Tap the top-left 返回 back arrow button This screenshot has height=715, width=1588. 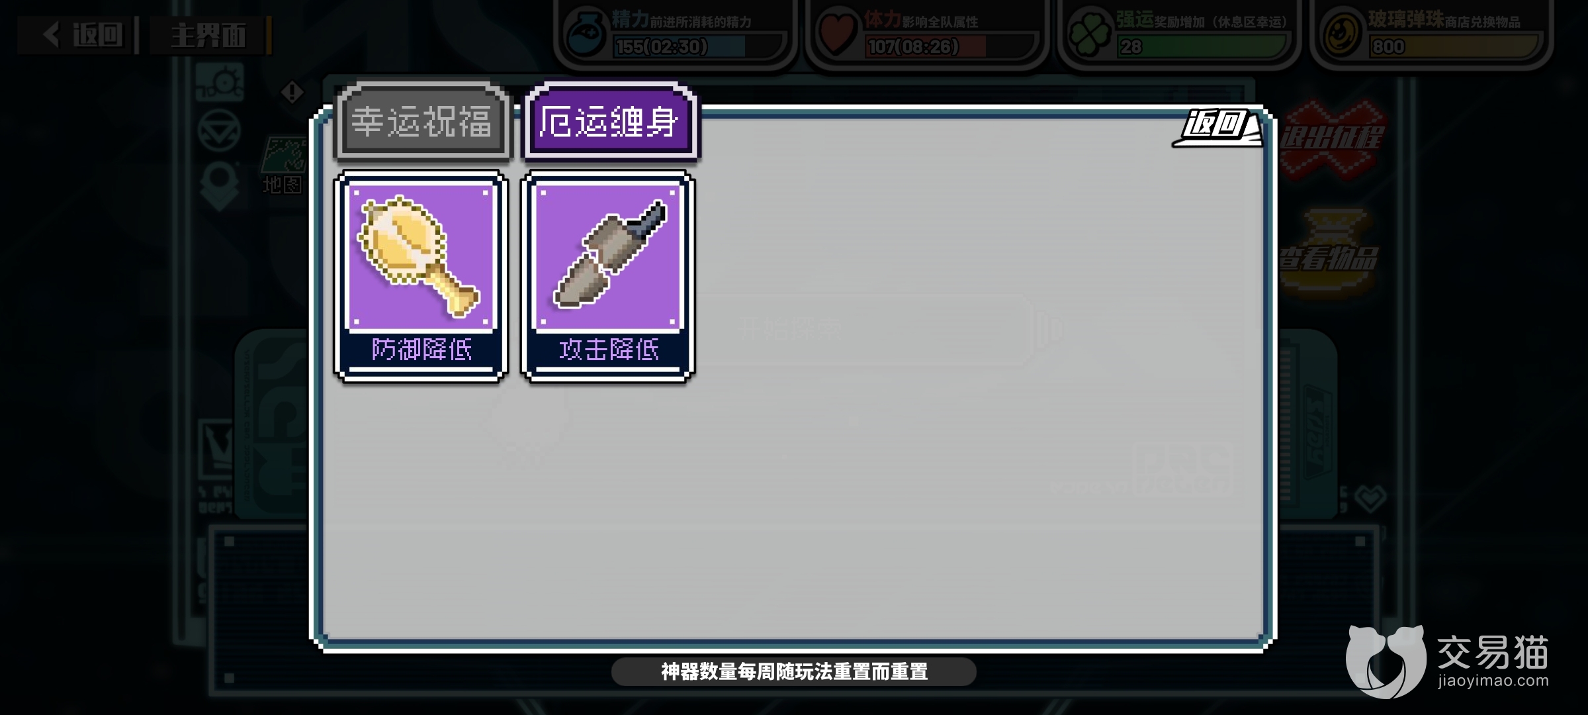click(x=78, y=34)
